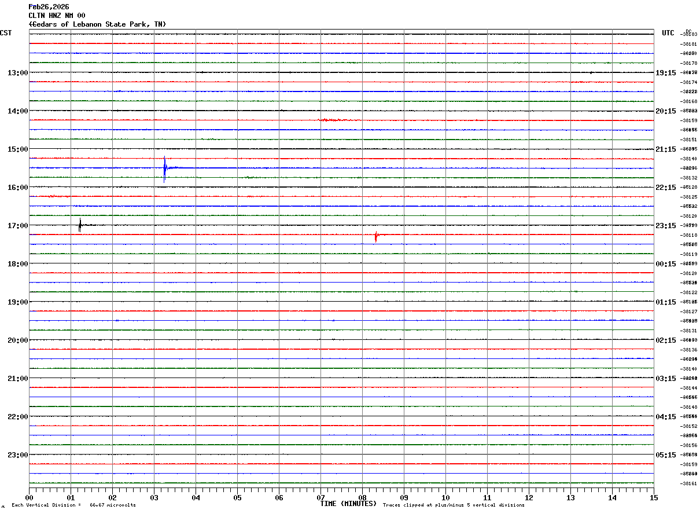Click the 15 tick on the minute axis
700x513 pixels.
654,497
